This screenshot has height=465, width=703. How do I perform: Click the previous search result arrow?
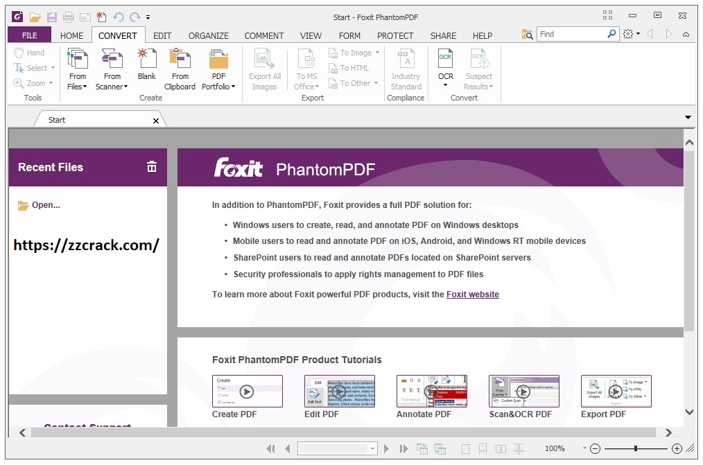click(x=650, y=34)
